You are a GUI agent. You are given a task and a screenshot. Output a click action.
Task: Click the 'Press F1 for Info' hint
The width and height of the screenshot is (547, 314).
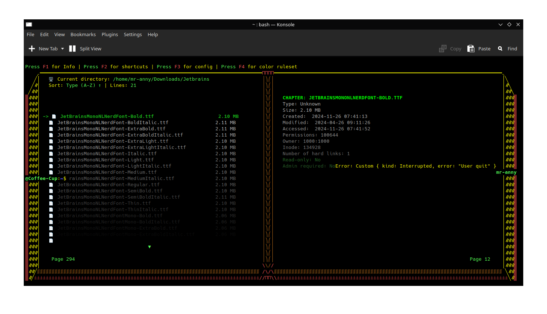(x=50, y=67)
